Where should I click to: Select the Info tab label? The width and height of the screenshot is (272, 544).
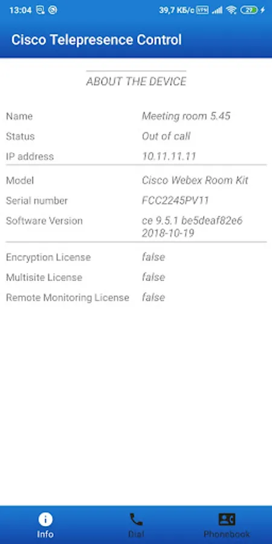(x=45, y=534)
